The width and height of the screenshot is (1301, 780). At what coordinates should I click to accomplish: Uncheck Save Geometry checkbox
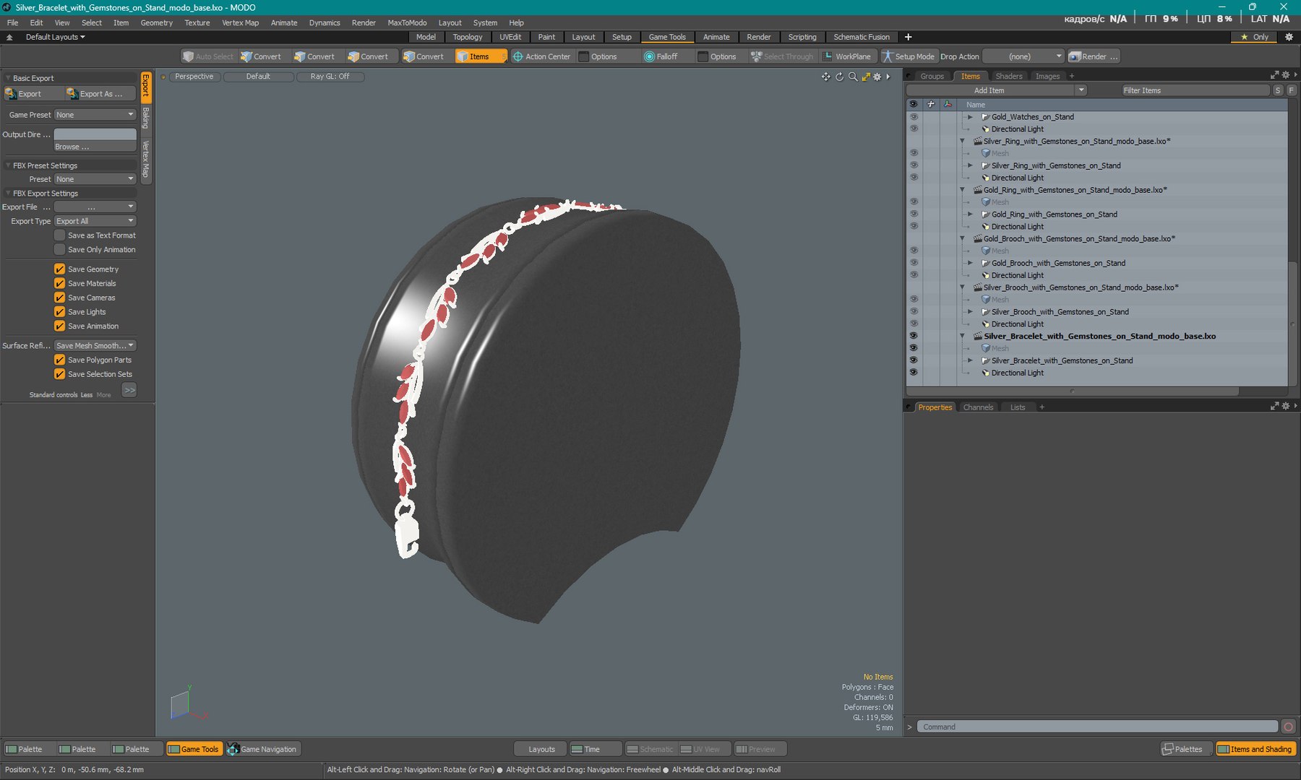(x=60, y=269)
